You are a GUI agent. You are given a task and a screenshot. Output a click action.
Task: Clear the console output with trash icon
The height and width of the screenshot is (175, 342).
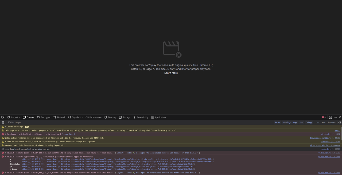(3, 123)
